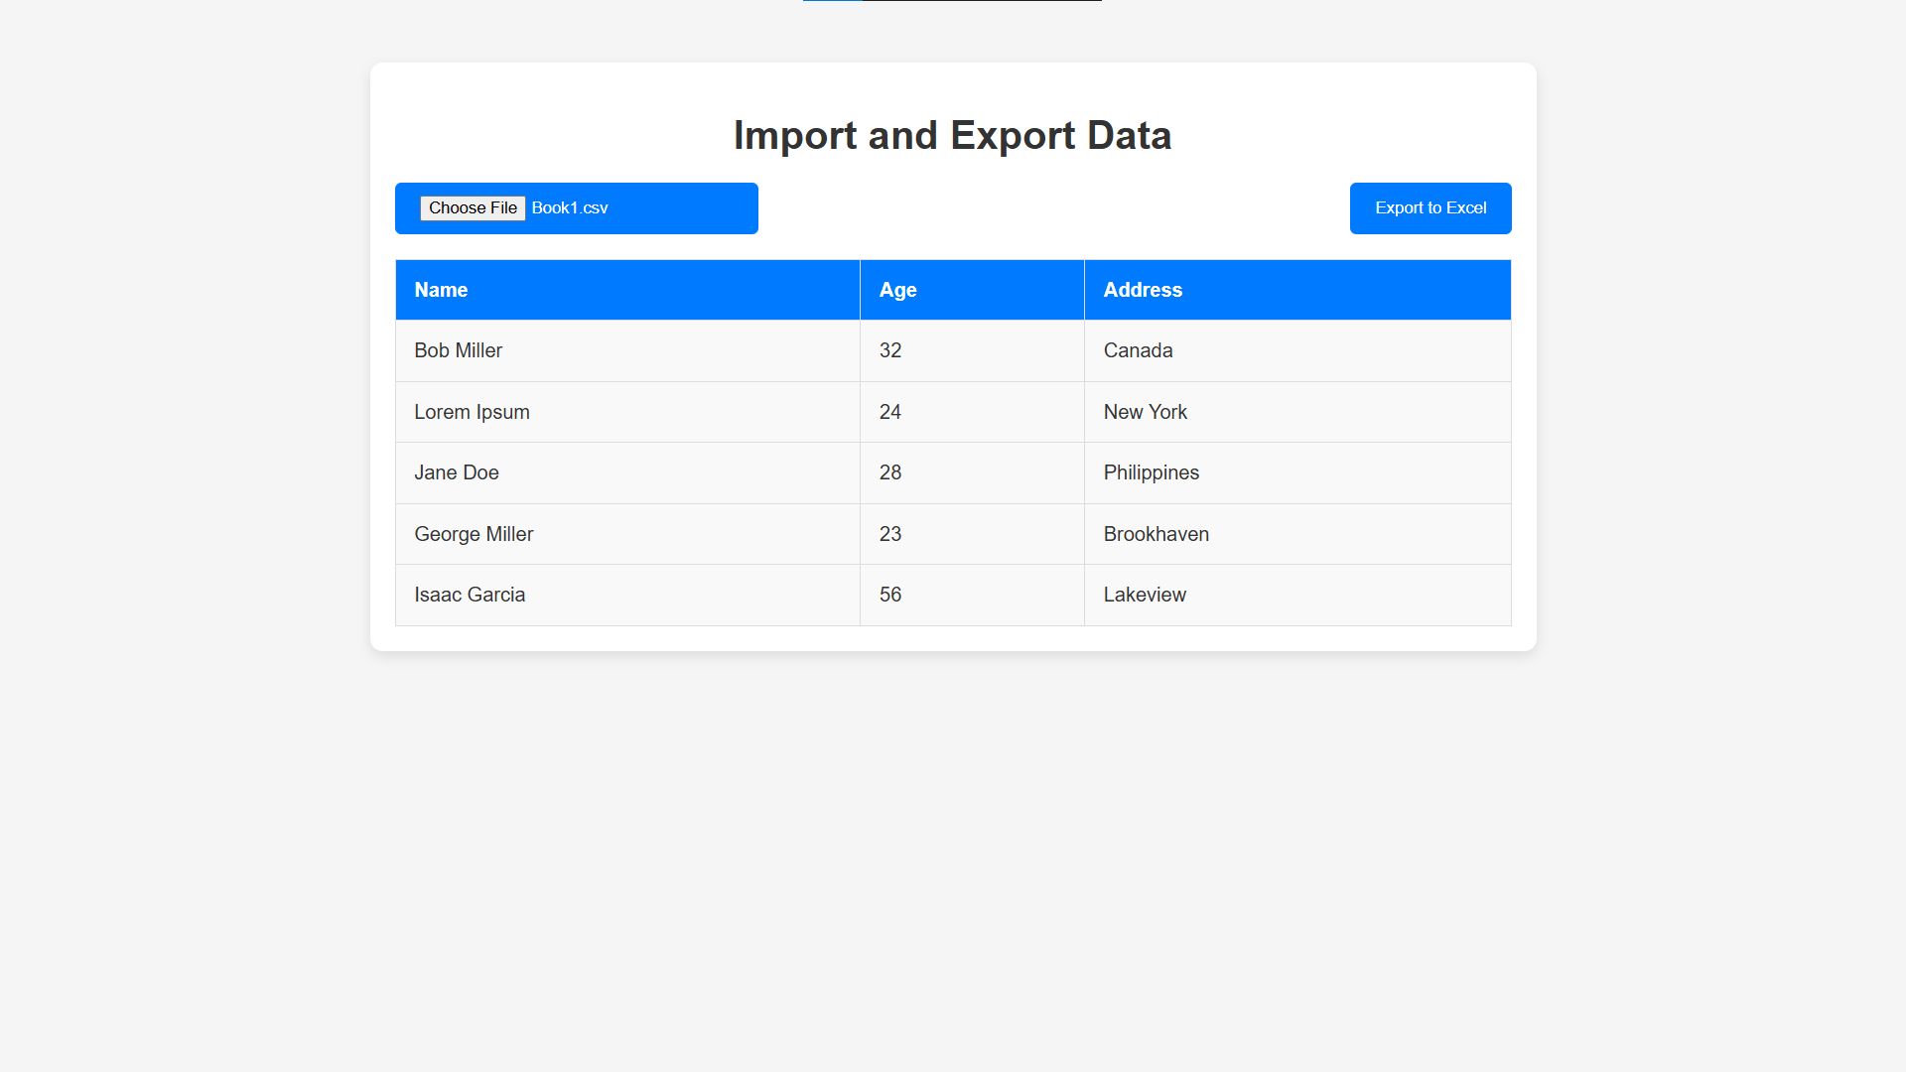Screen dimensions: 1906x1072
Task: Select the Bob Miller name cell
Action: pyautogui.click(x=627, y=351)
